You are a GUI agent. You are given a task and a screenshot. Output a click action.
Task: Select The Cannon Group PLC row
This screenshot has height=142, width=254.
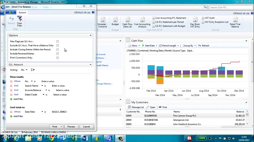coord(185,116)
